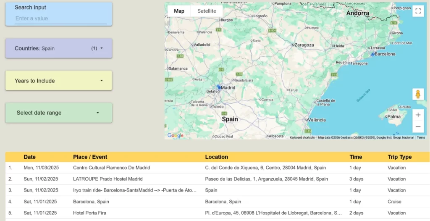
Task: Zoom out the map with minus icon
Action: 418,126
